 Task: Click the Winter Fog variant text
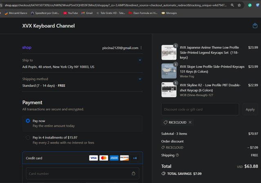(x=187, y=76)
